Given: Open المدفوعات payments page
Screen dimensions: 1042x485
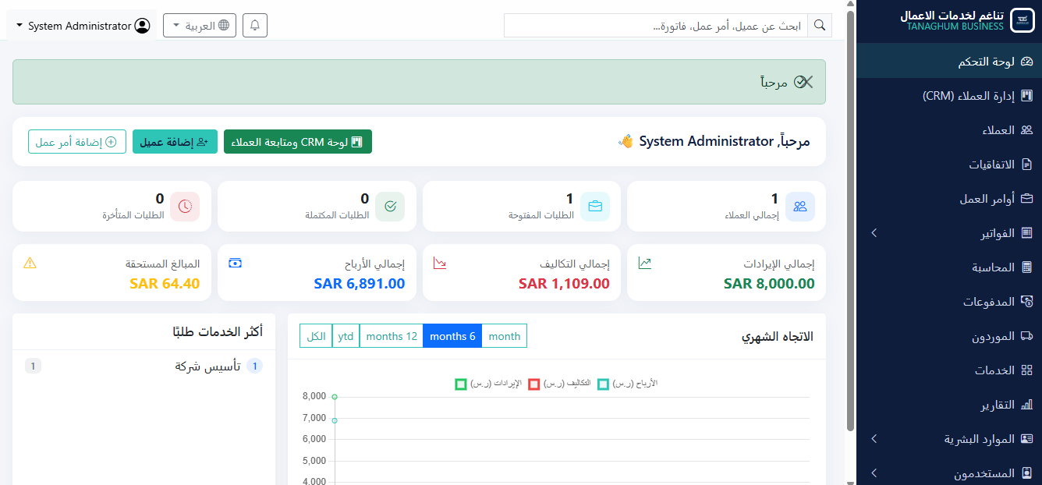Looking at the screenshot, I should (x=949, y=302).
